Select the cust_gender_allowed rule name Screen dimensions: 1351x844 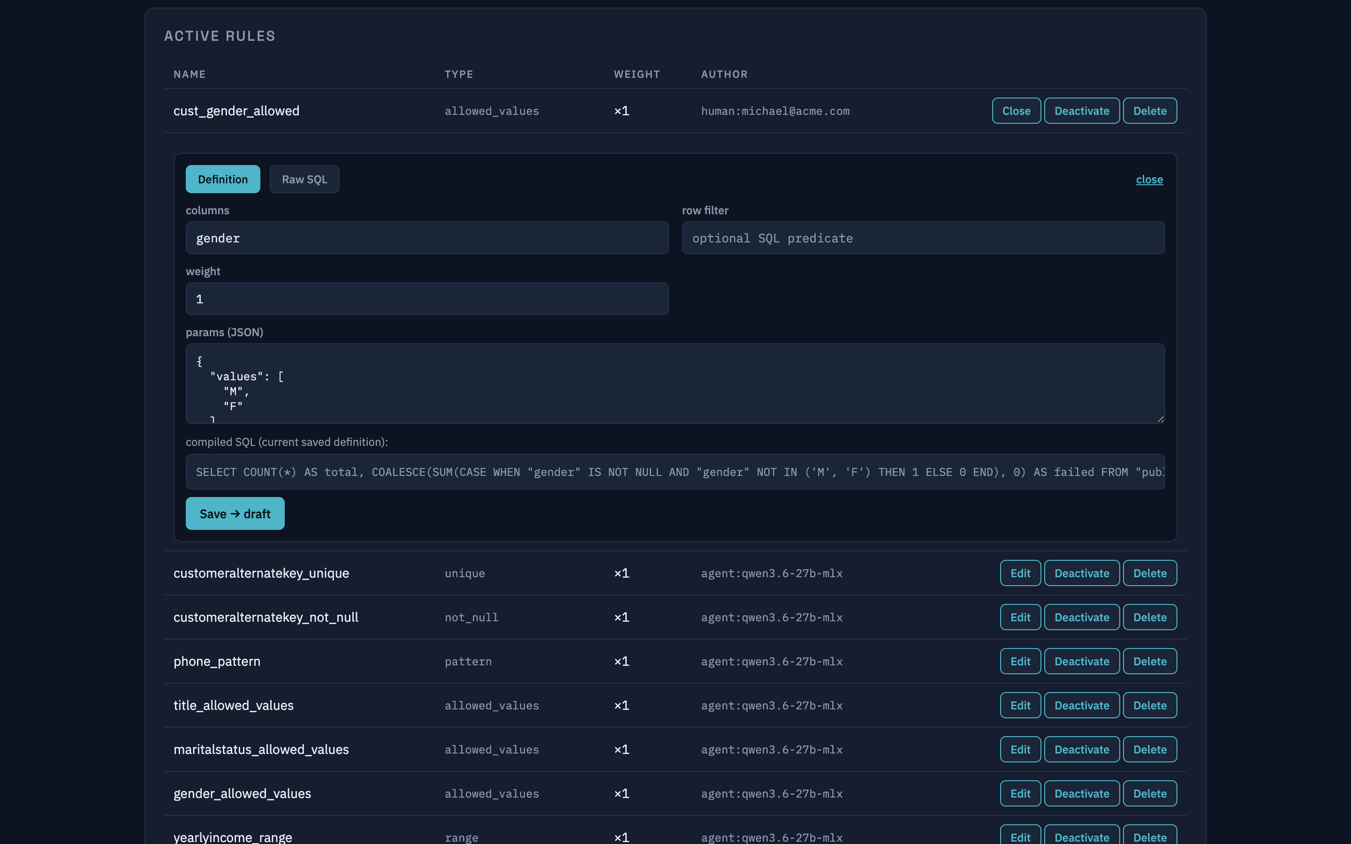[236, 111]
